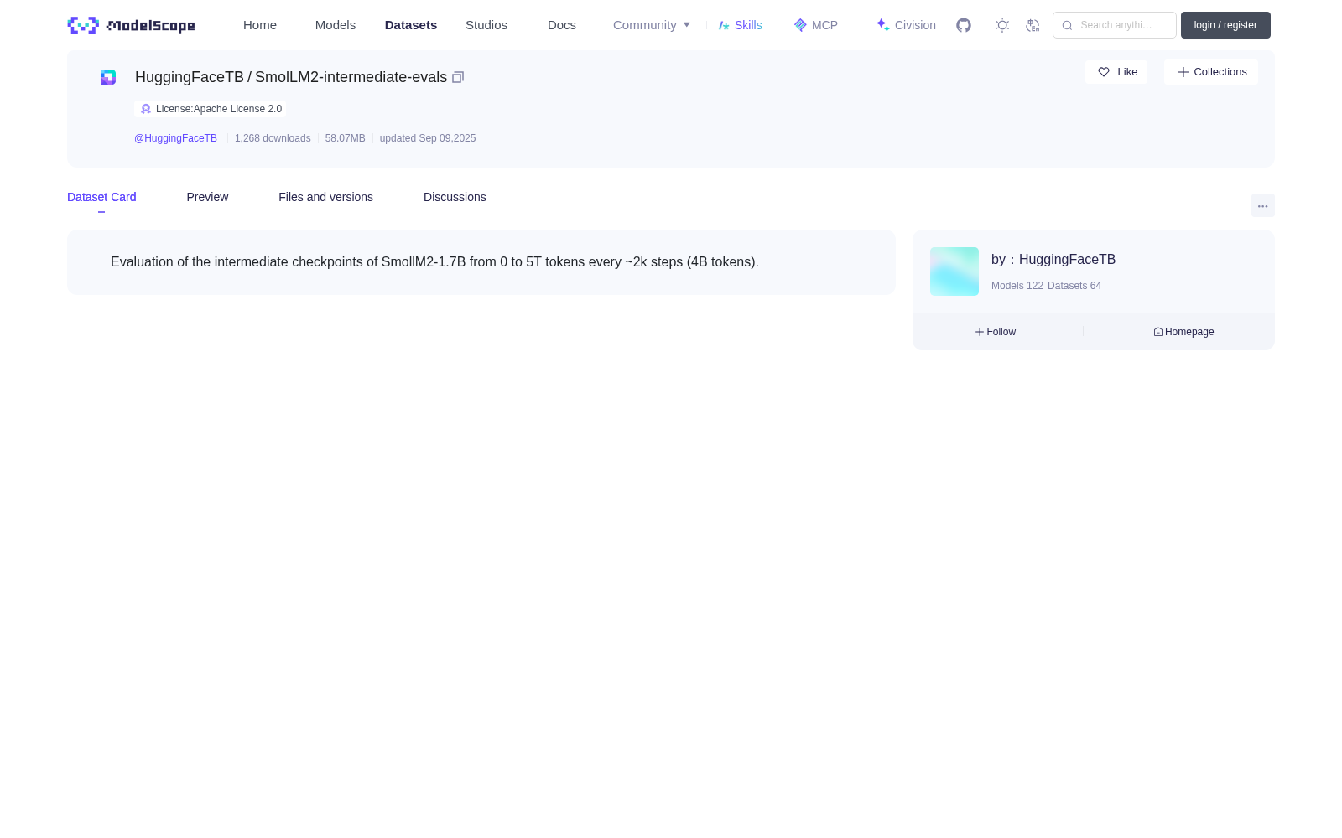This screenshot has height=838, width=1342.
Task: Click the dataset cube icon beside HuggingFaceTB
Action: tap(108, 77)
